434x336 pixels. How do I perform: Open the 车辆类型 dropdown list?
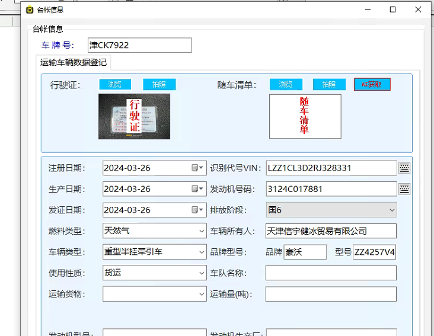tap(201, 252)
